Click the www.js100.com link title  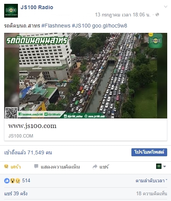coord(32,126)
